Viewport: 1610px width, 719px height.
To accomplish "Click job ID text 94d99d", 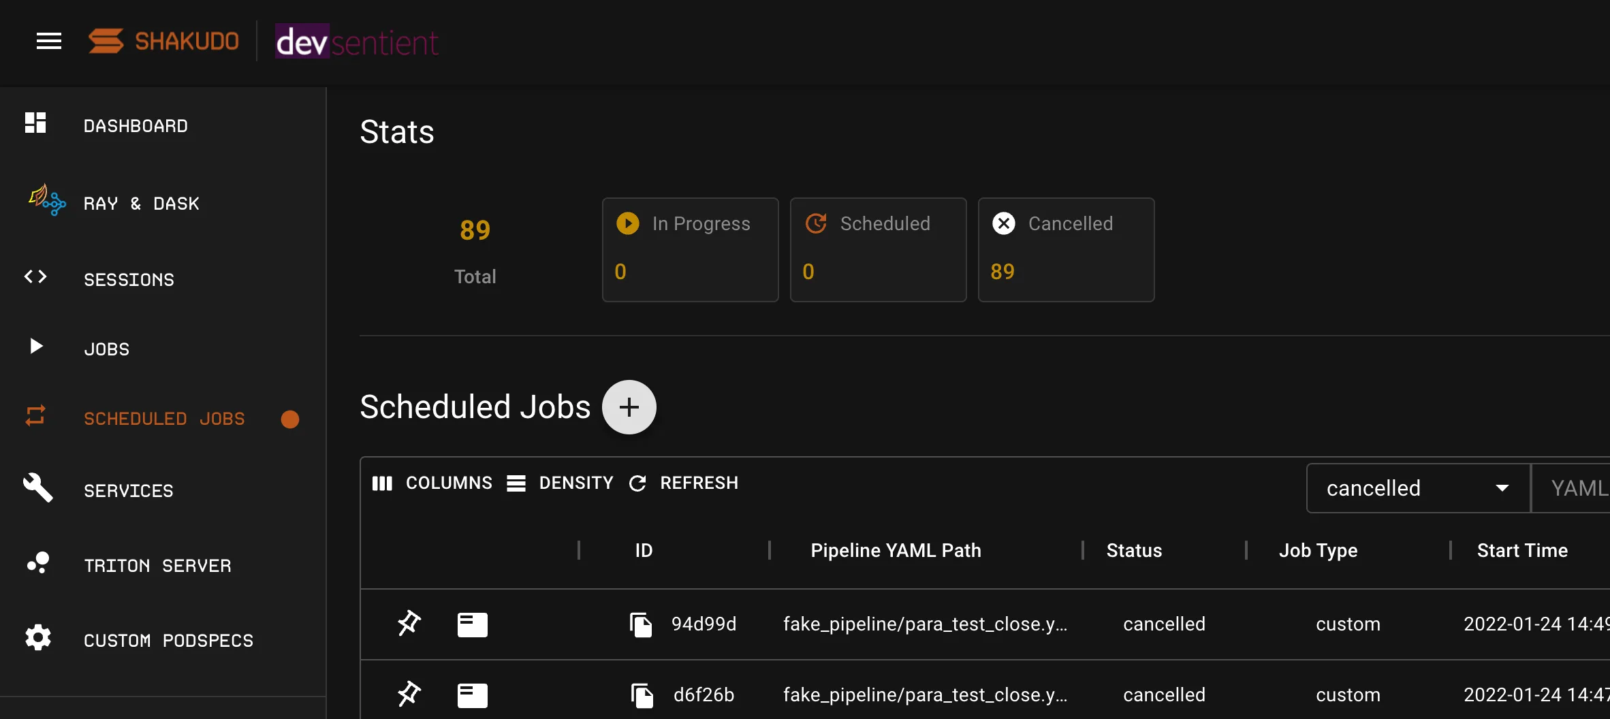I will coord(704,624).
